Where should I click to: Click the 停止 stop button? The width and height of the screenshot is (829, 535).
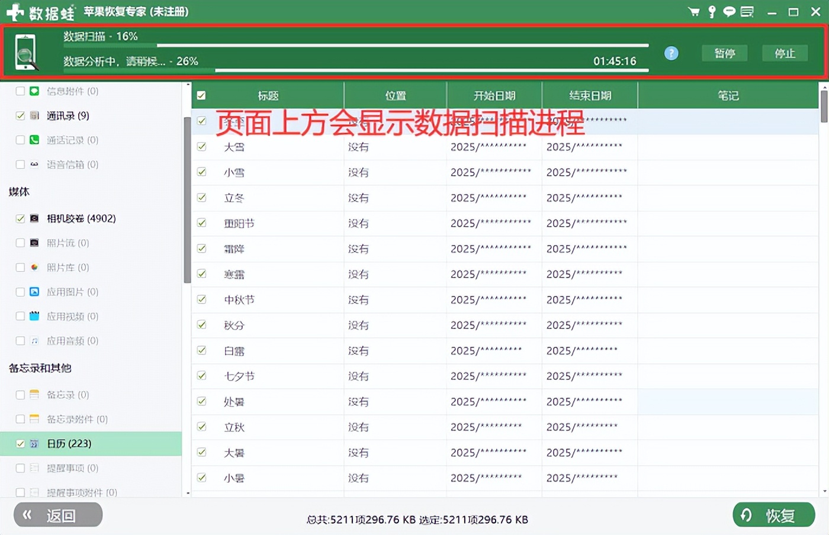[785, 53]
